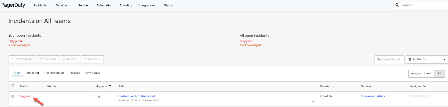The image size is (448, 107).
Task: Check the Cluster Health incident checkbox
Action: pos(12,96)
